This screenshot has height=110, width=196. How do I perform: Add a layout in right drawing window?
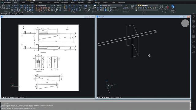click(121, 97)
